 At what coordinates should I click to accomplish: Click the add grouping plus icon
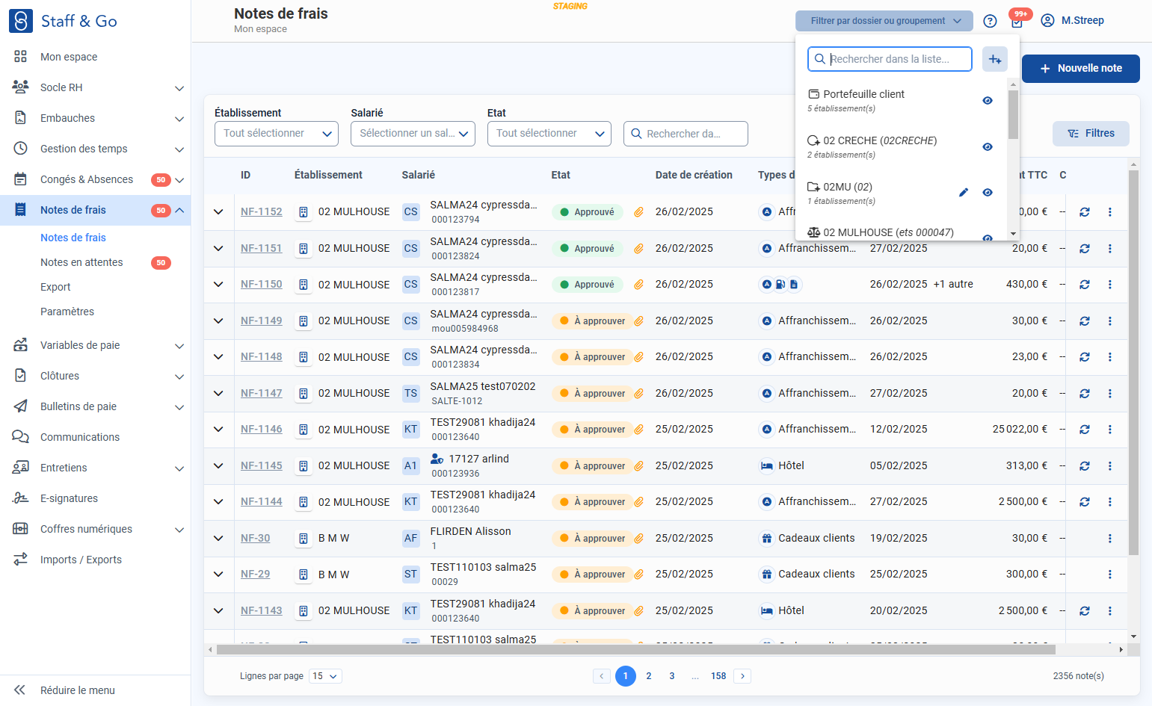(x=995, y=59)
